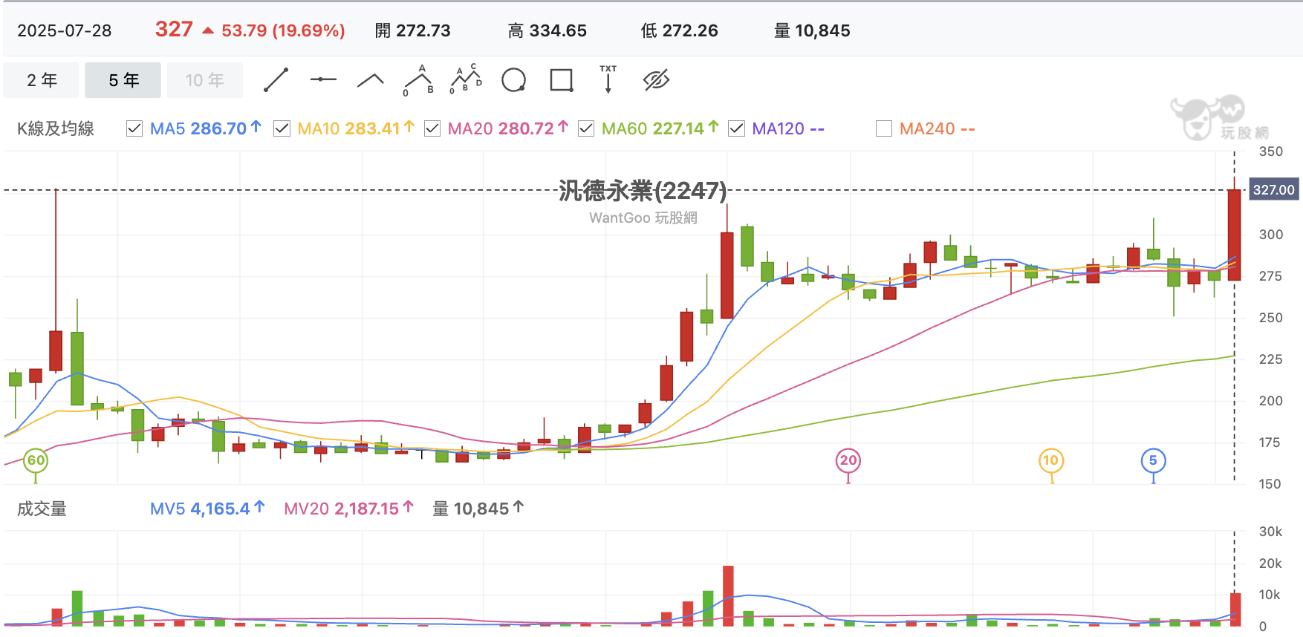Click the orange MA10 marker circle
The image size is (1303, 637).
[1050, 460]
